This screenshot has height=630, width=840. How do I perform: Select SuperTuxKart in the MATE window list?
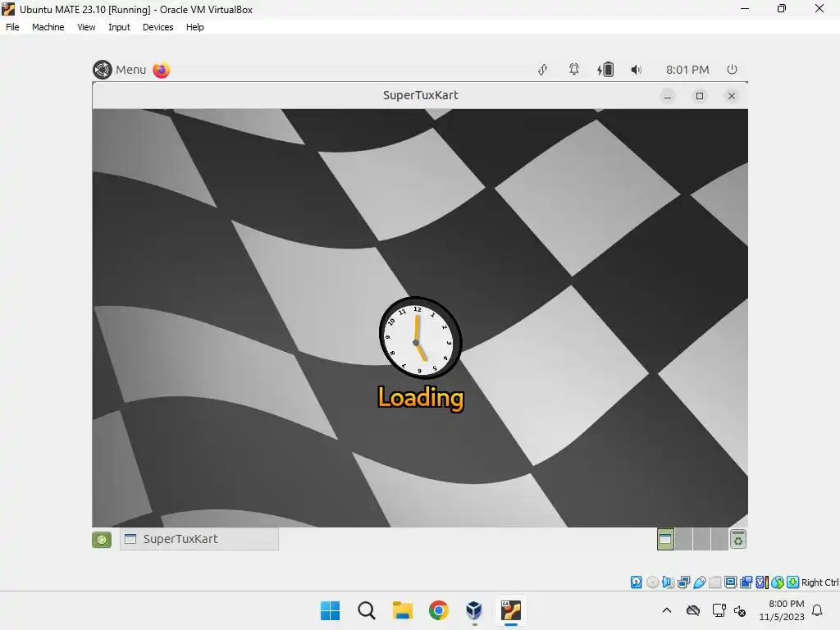coord(199,539)
